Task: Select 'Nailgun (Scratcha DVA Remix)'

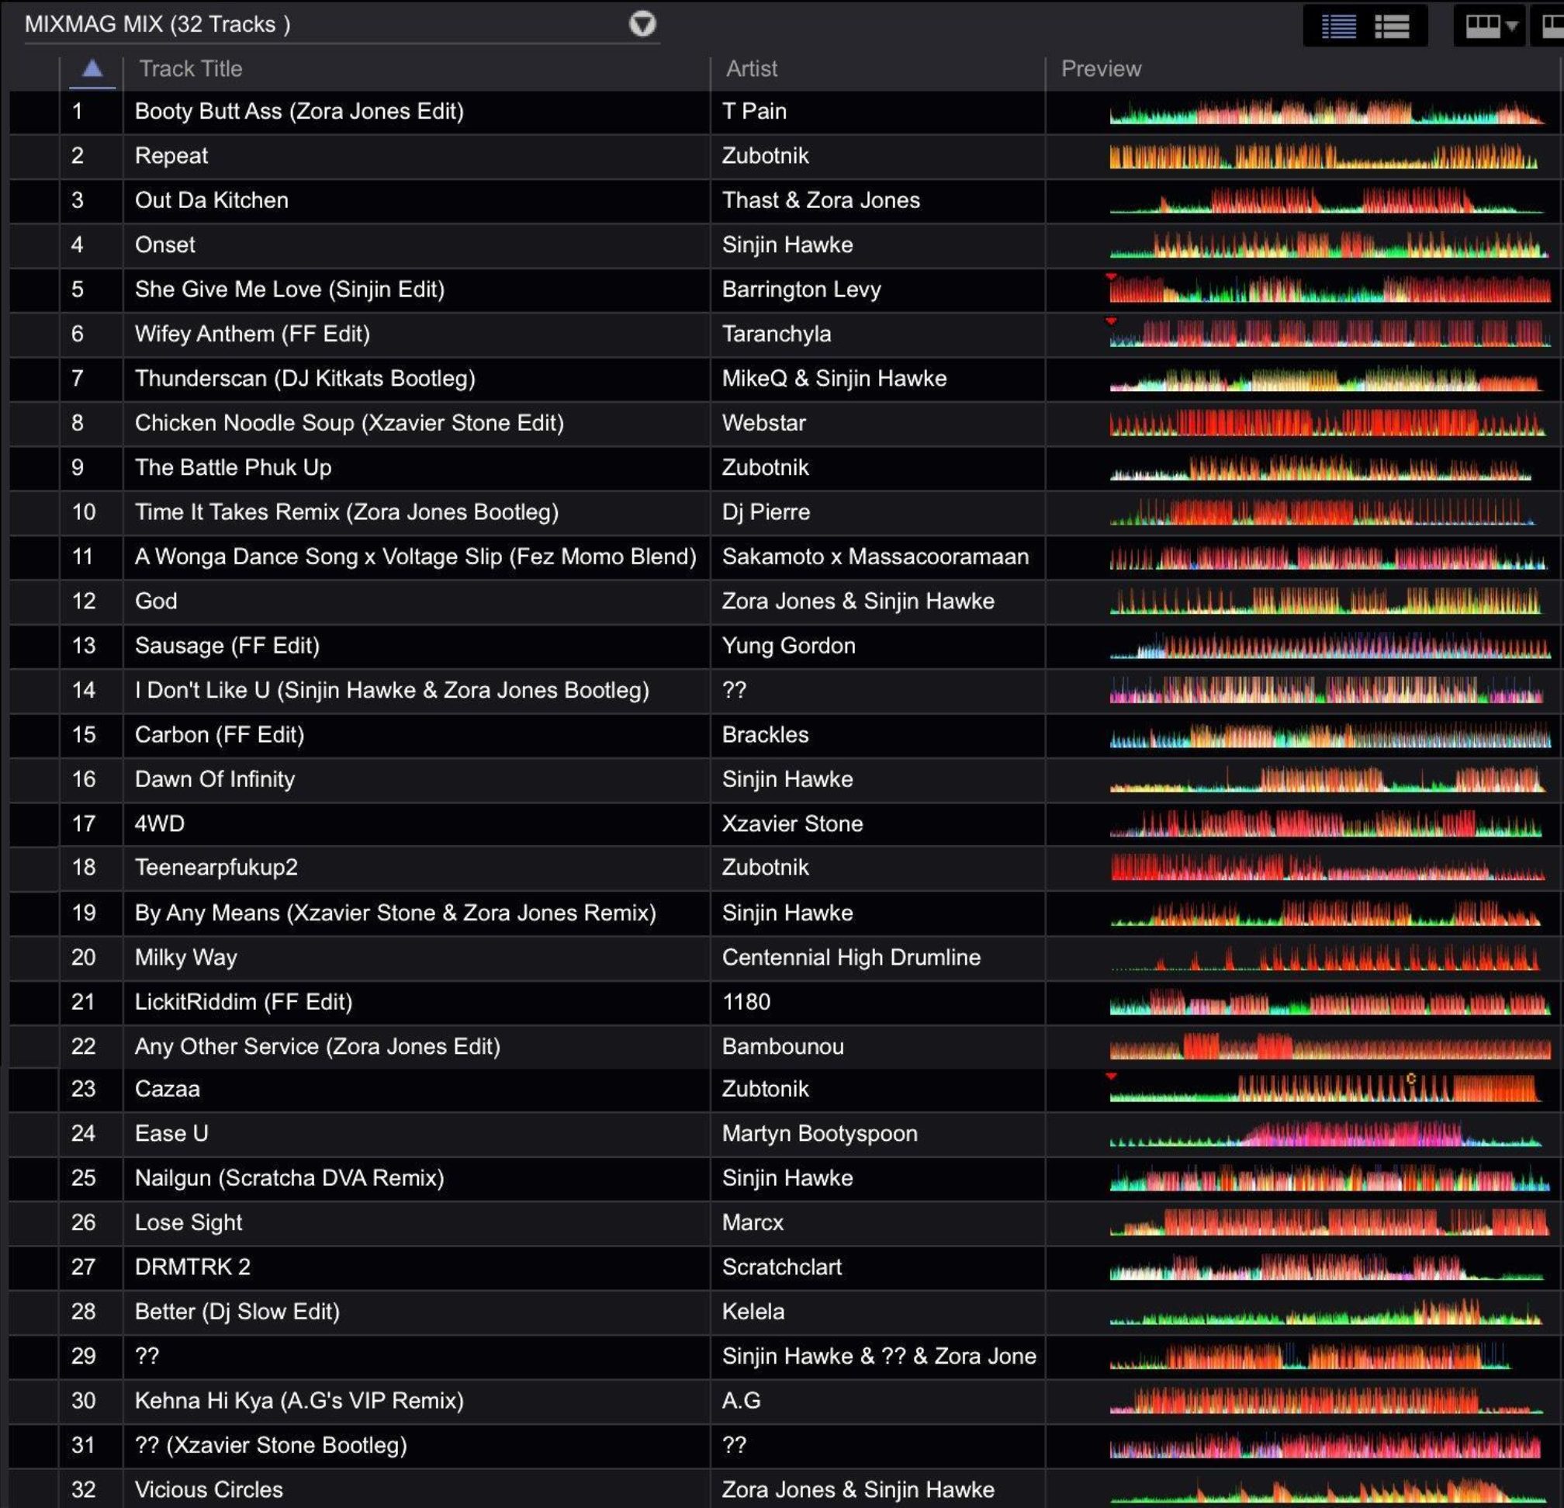Action: pyautogui.click(x=289, y=1179)
